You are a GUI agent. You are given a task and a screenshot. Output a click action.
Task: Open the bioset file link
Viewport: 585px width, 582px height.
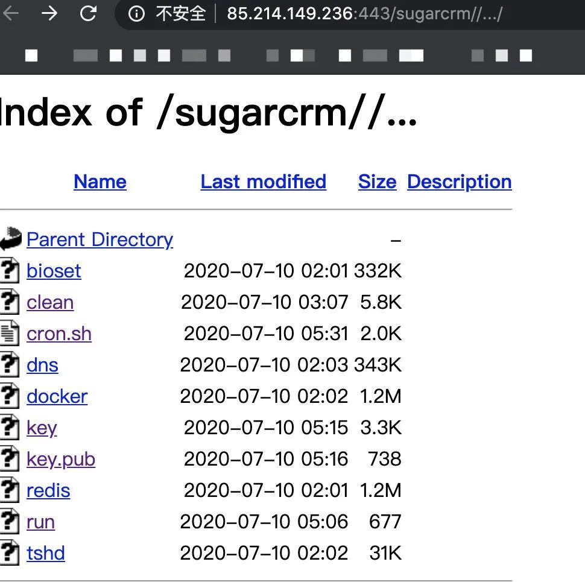pos(54,271)
